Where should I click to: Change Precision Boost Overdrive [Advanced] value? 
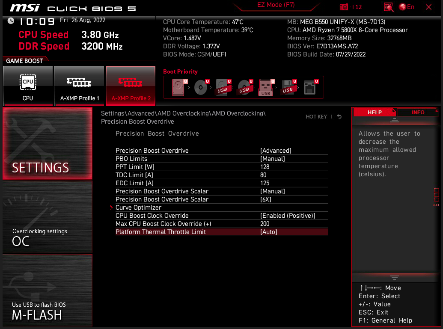276,151
